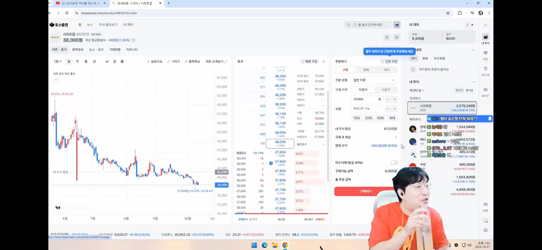The height and width of the screenshot is (250, 542).
Task: Toggle 미수거래 (현금 30%) switch
Action: [394, 163]
